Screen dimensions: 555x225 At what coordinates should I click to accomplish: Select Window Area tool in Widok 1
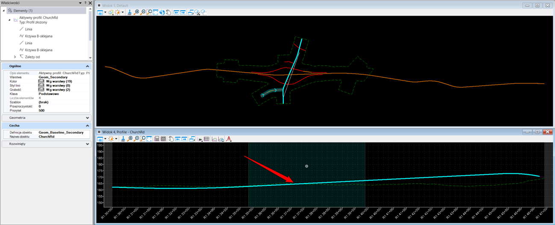tap(149, 12)
